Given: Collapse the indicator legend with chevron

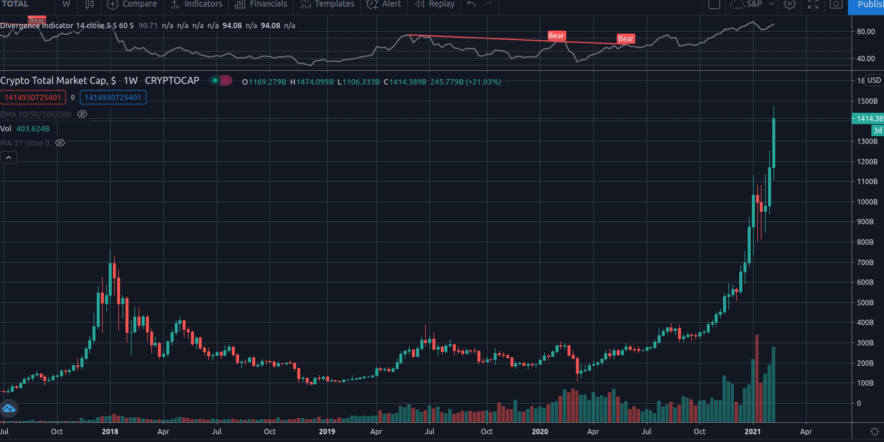Looking at the screenshot, I should (9, 158).
